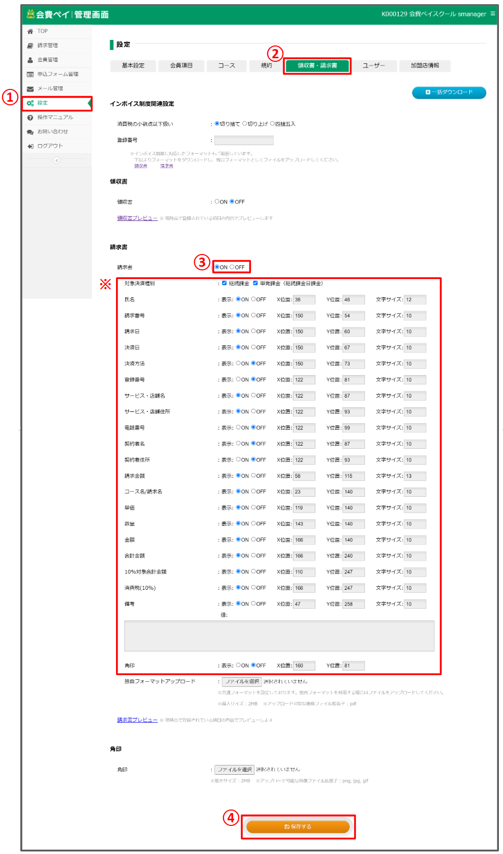Open 会員管理 person icon in sidebar
The image size is (503, 854).
click(x=30, y=60)
